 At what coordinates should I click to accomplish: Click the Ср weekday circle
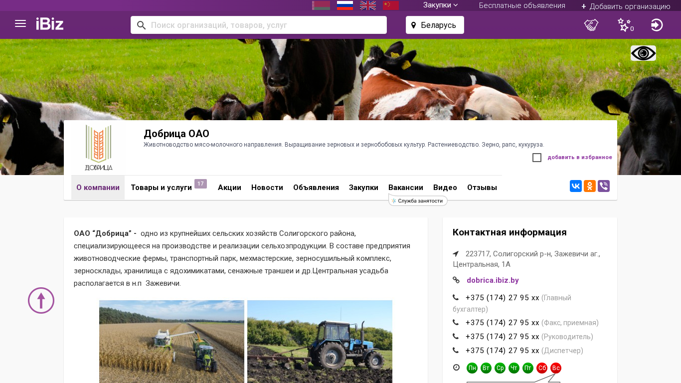tap(500, 368)
